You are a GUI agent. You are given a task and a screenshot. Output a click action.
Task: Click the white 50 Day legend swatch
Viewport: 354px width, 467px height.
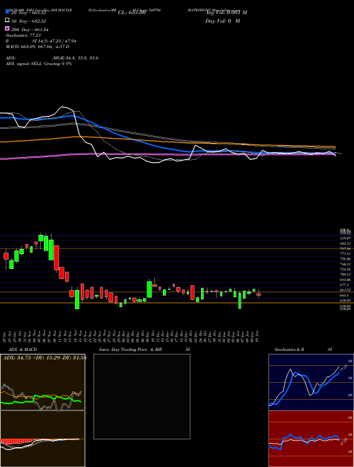coord(7,21)
